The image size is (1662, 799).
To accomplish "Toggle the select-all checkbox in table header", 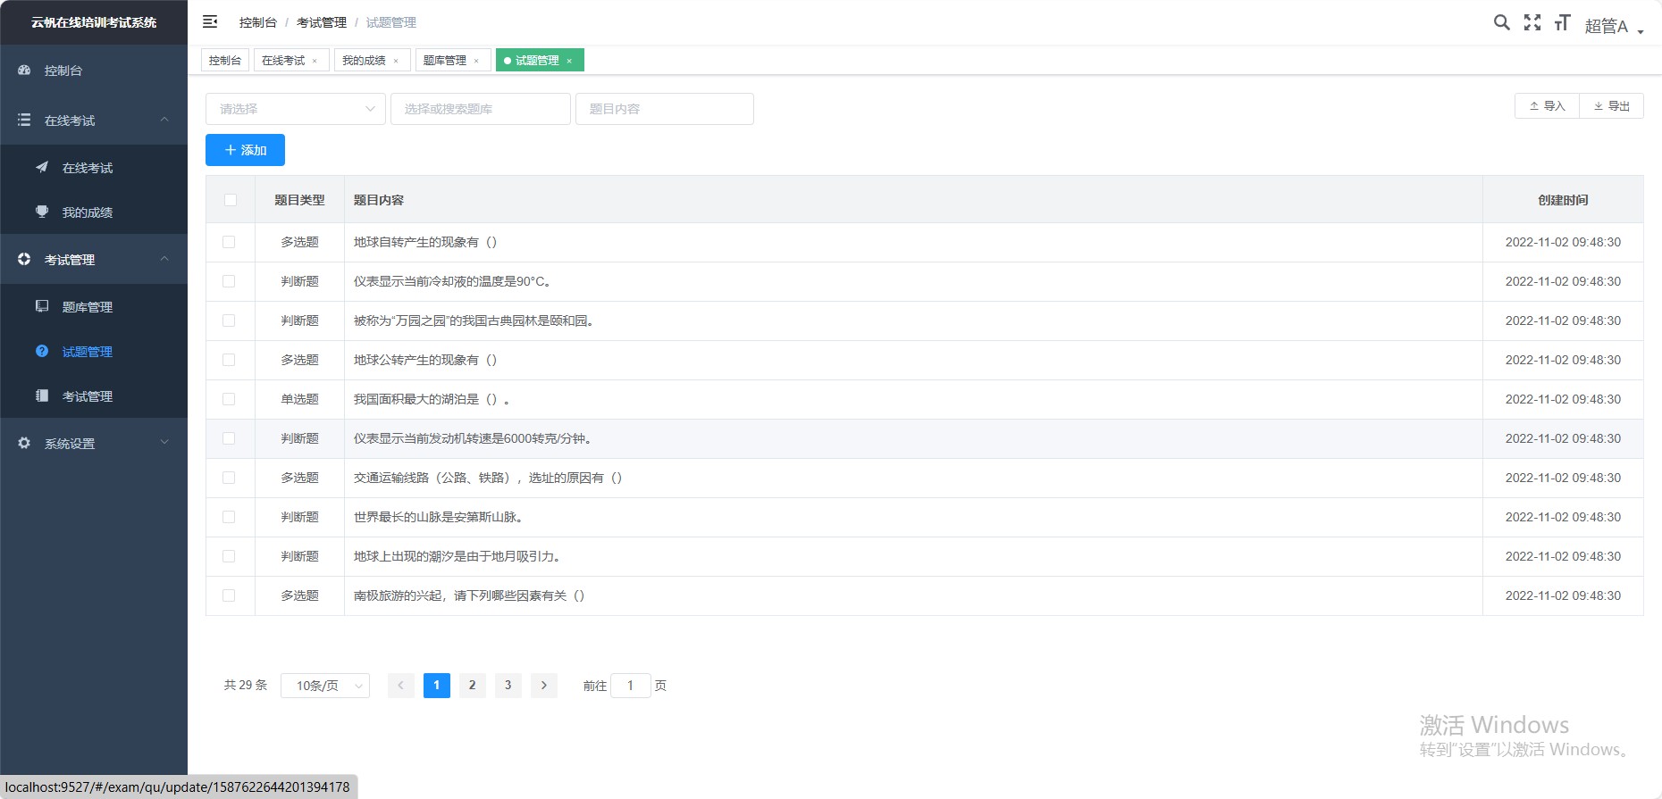I will pyautogui.click(x=231, y=200).
